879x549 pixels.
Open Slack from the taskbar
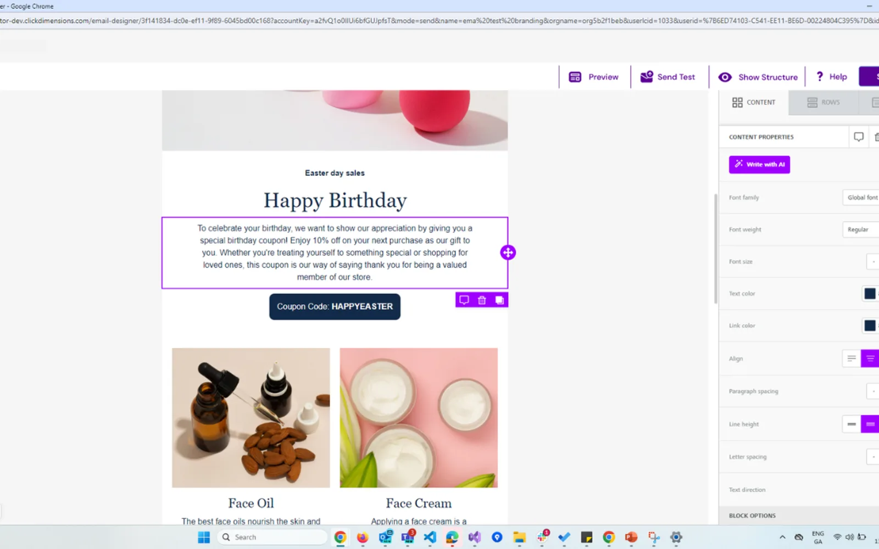coord(543,537)
